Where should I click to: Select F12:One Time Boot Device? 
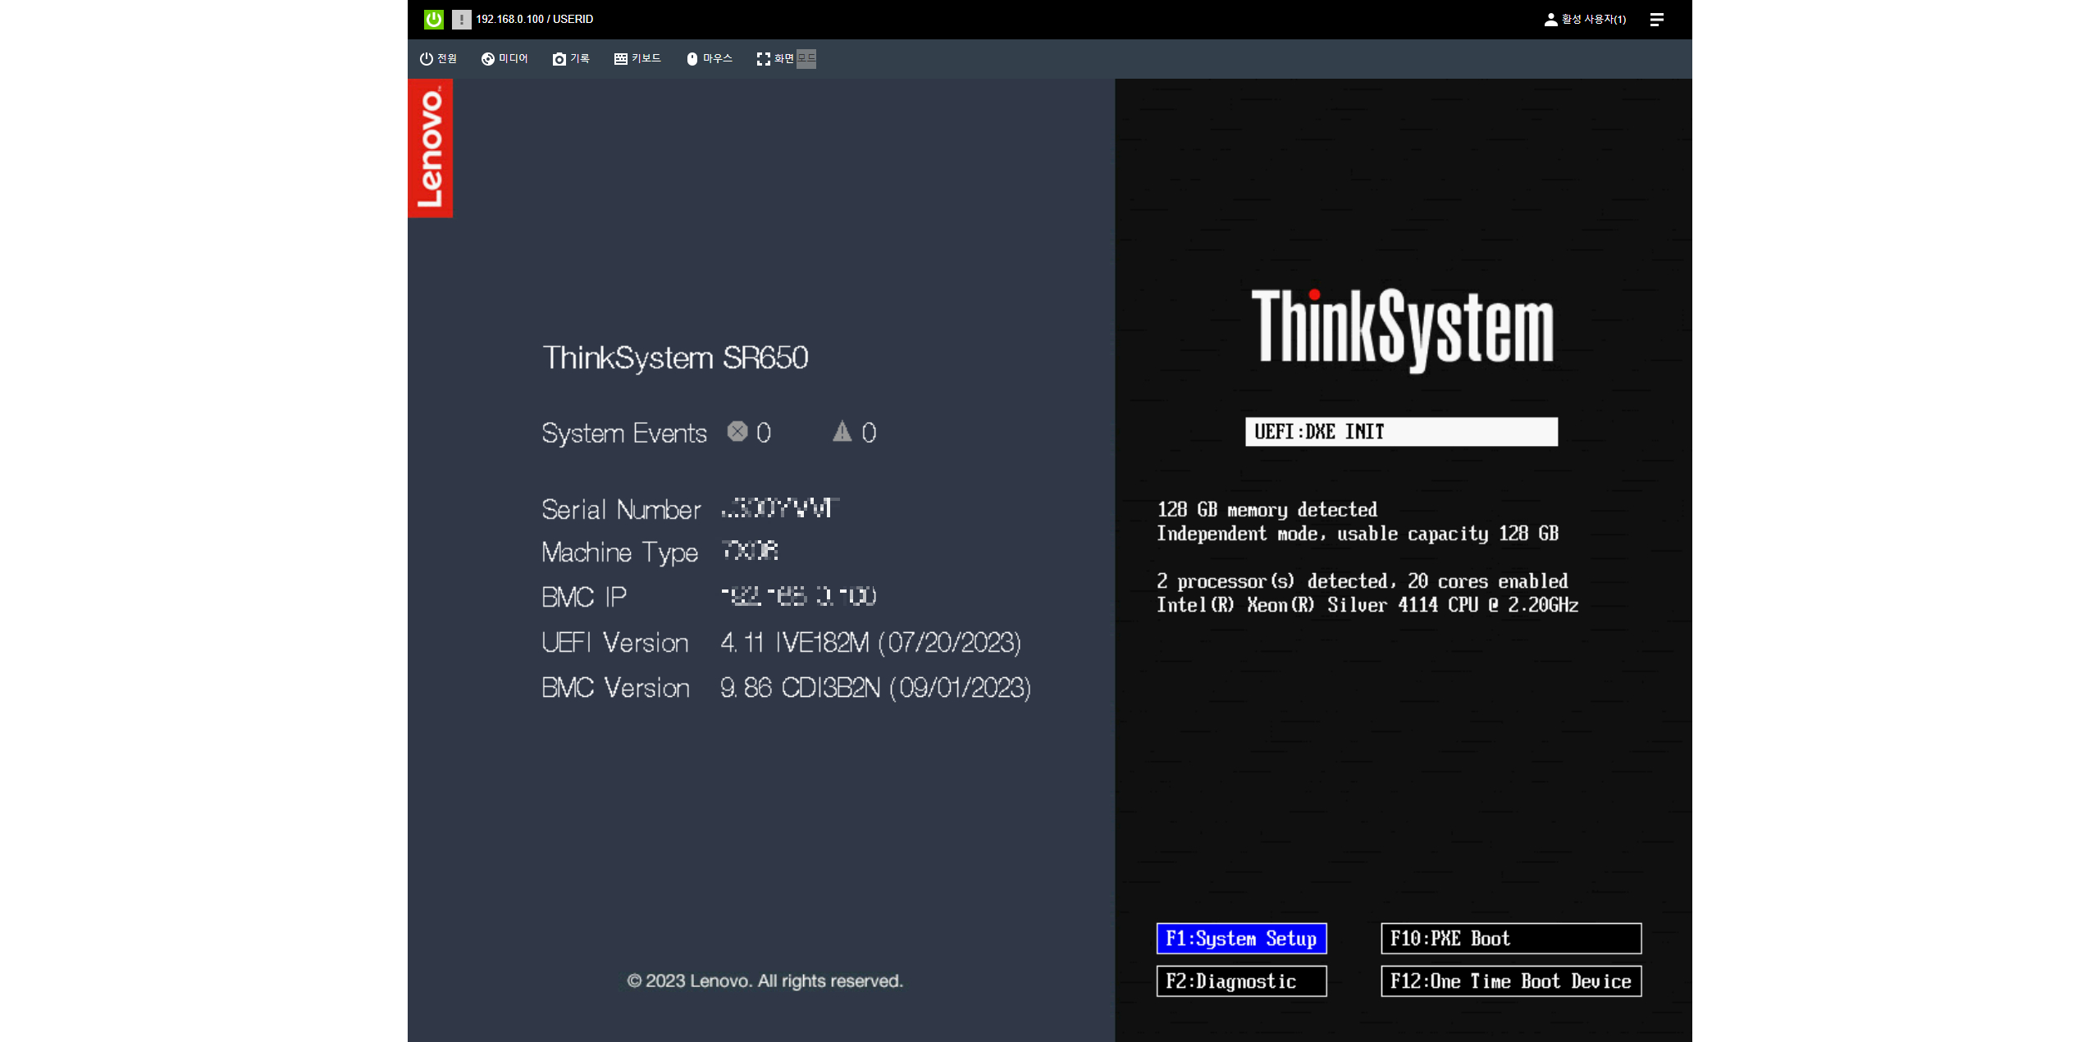pyautogui.click(x=1510, y=981)
